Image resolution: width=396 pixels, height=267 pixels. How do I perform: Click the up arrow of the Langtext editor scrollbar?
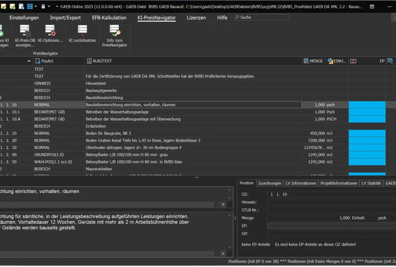click(x=230, y=215)
